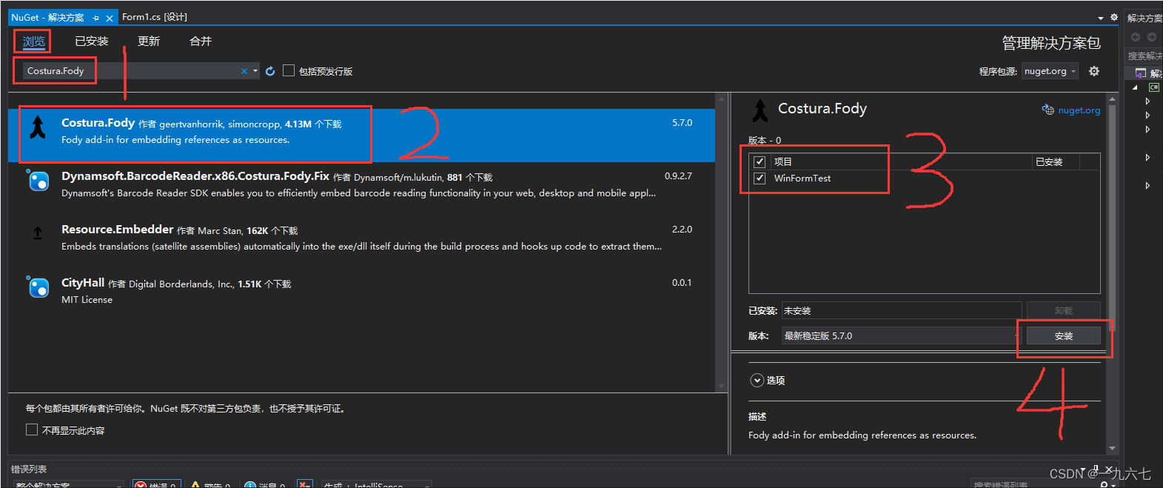Select the Resource.Embedder package

tap(361, 241)
